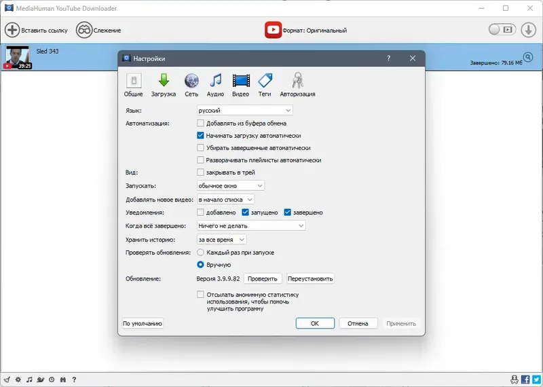Click the broom cleanup icon in bottom bar
Image resolution: width=543 pixels, height=387 pixels.
pos(7,380)
